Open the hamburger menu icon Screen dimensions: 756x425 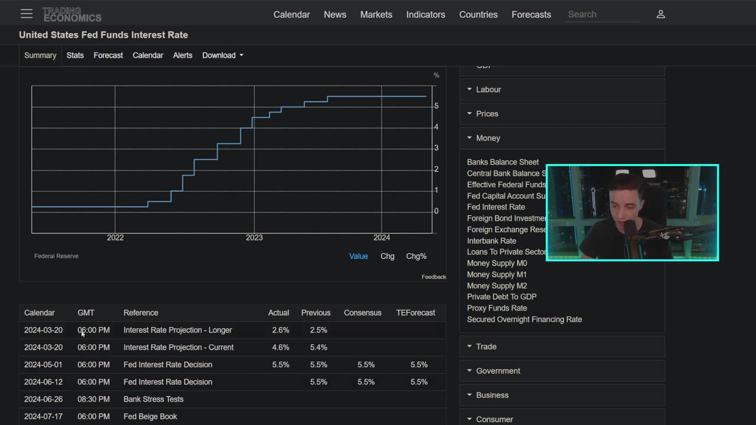pyautogui.click(x=27, y=14)
